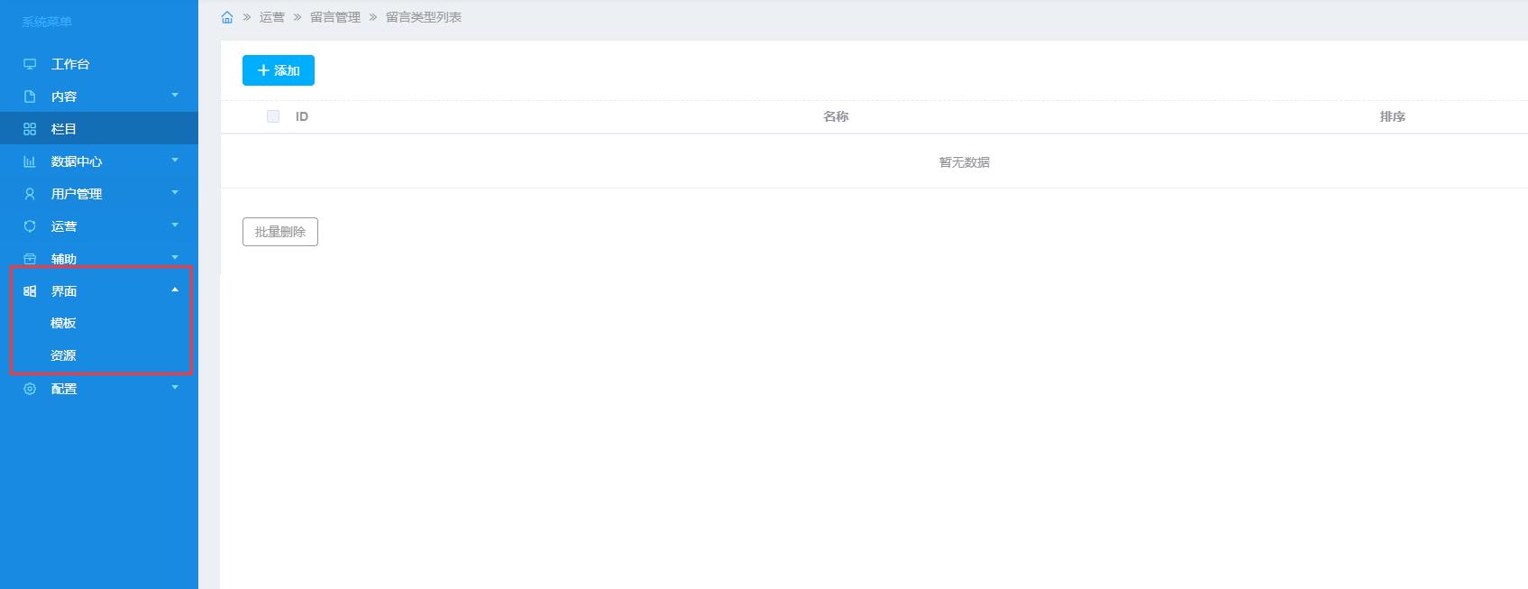Screen dimensions: 1528x589
Task: Expand the 辅助 menu arrow
Action: click(x=175, y=257)
